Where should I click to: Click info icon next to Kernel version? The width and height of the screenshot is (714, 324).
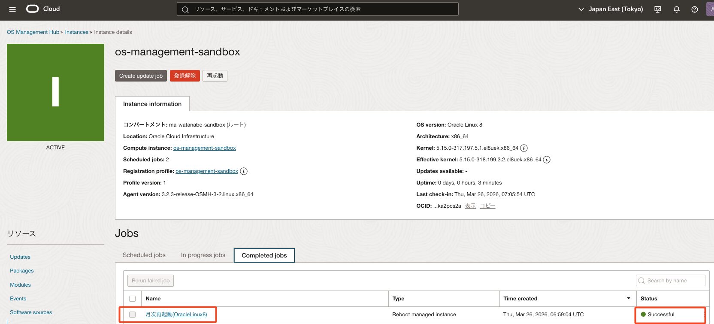(x=524, y=148)
